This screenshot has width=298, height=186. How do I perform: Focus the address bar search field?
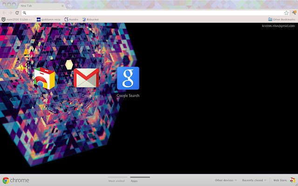[x=149, y=13]
